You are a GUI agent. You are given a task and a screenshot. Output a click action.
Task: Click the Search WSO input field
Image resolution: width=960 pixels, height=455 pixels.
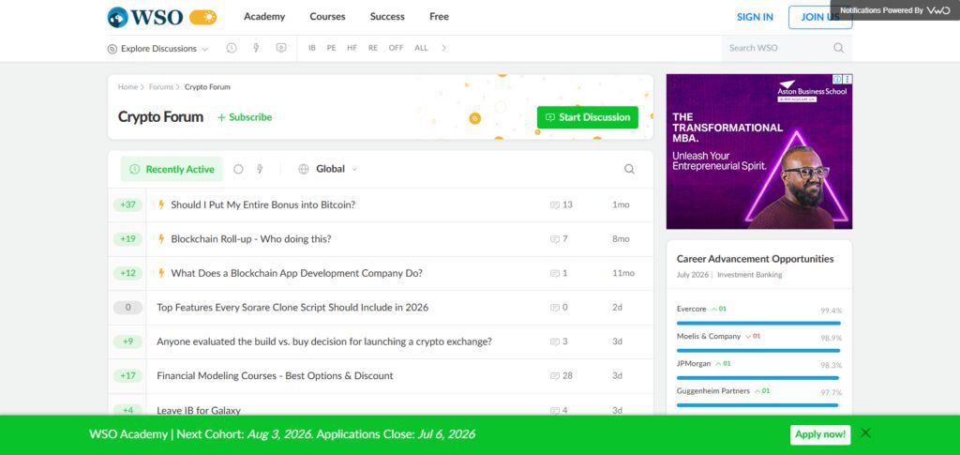click(777, 48)
